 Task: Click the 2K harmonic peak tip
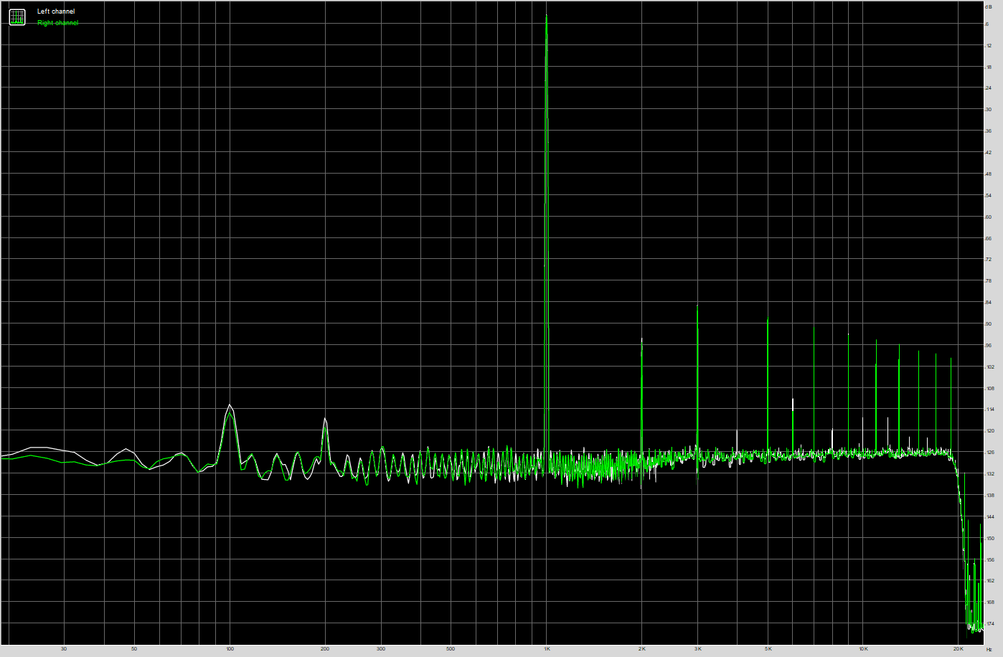pyautogui.click(x=641, y=339)
